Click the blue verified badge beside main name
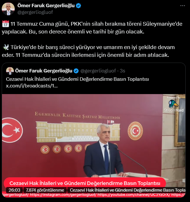Image resolution: width=190 pixels, height=202 pixels. 78,6
